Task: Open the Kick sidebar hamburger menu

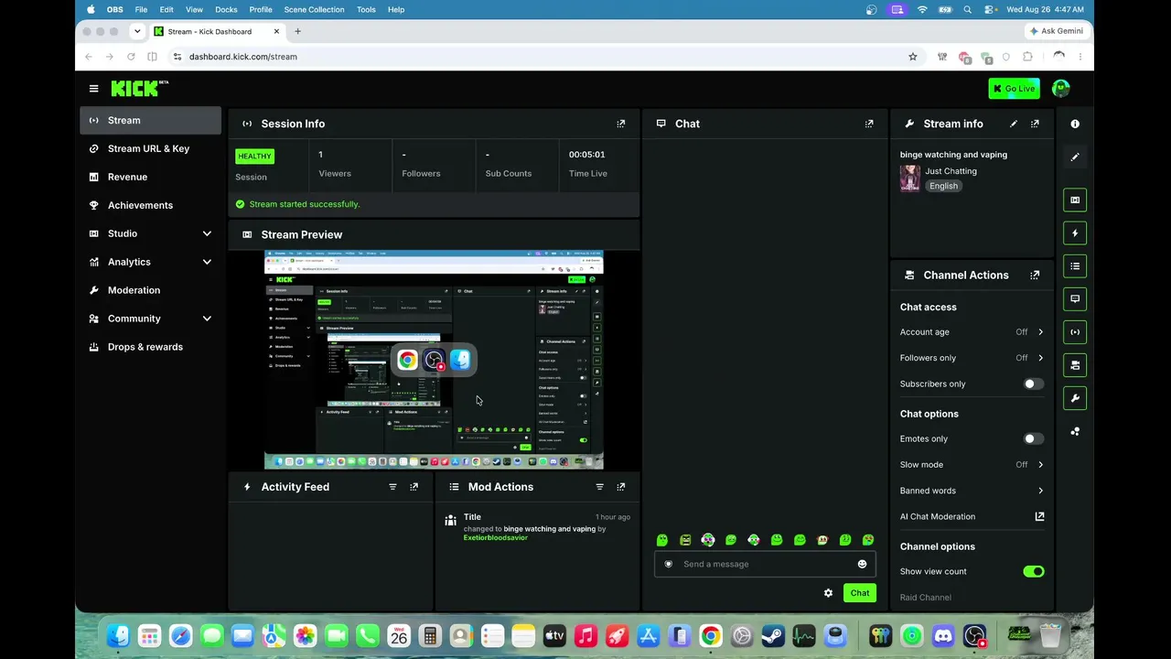Action: 93,89
